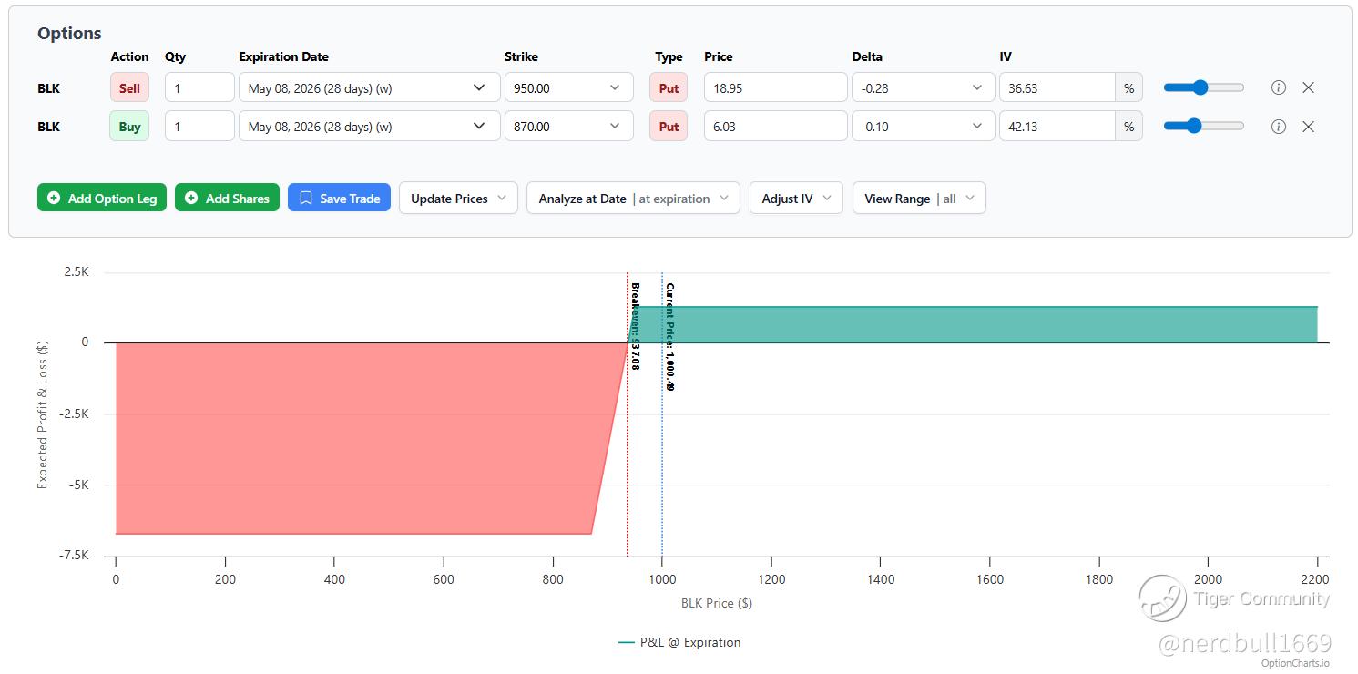Expand the 870.00 strike dropdown
Image resolution: width=1358 pixels, height=674 pixels.
pyautogui.click(x=568, y=127)
